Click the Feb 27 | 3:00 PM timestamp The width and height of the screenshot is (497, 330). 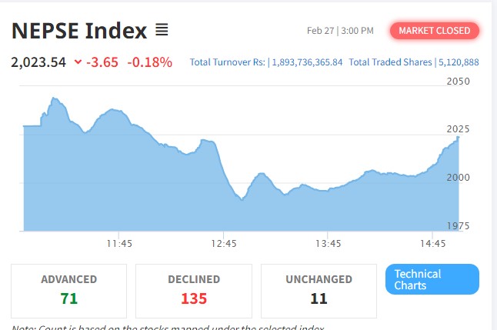tap(339, 31)
